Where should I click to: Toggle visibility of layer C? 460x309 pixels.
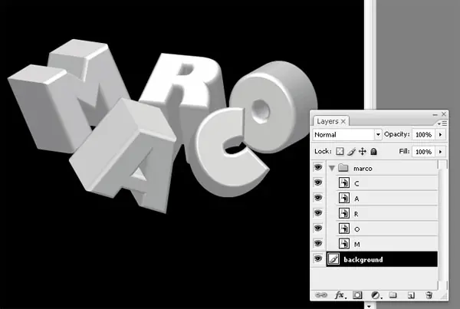click(x=318, y=182)
